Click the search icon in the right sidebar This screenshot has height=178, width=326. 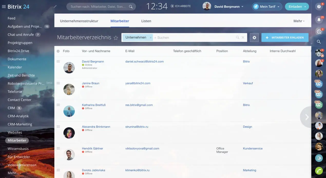319,42
